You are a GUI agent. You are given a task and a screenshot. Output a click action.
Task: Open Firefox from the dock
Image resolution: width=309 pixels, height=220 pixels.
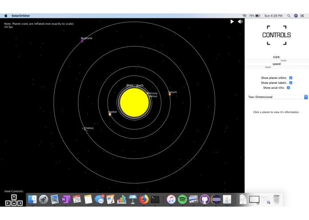pyautogui.click(x=144, y=199)
